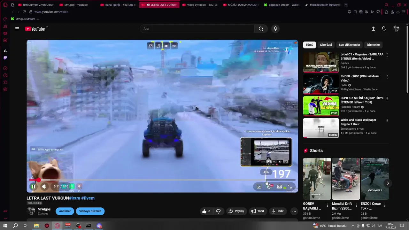
Task: Seek along the video progress bar
Action: [162, 180]
